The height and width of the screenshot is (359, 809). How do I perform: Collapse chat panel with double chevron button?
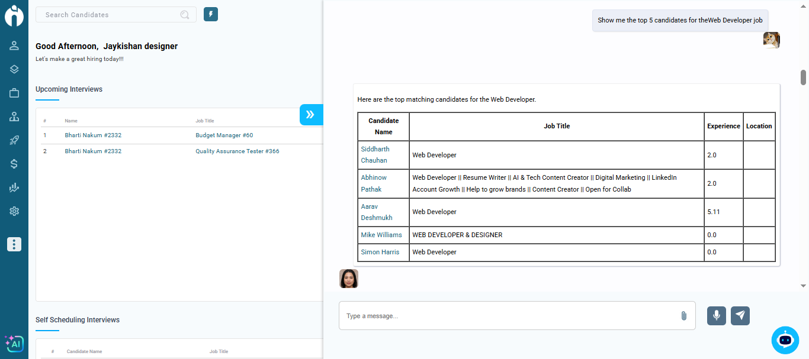(310, 114)
